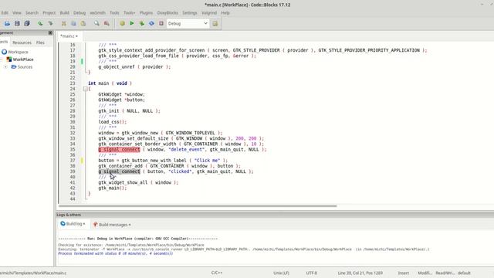Click "Process terminated with status 0" log line

pos(116,253)
